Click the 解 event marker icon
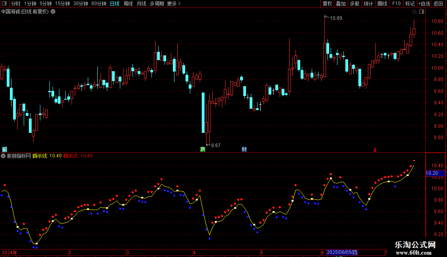 [x=5, y=149]
